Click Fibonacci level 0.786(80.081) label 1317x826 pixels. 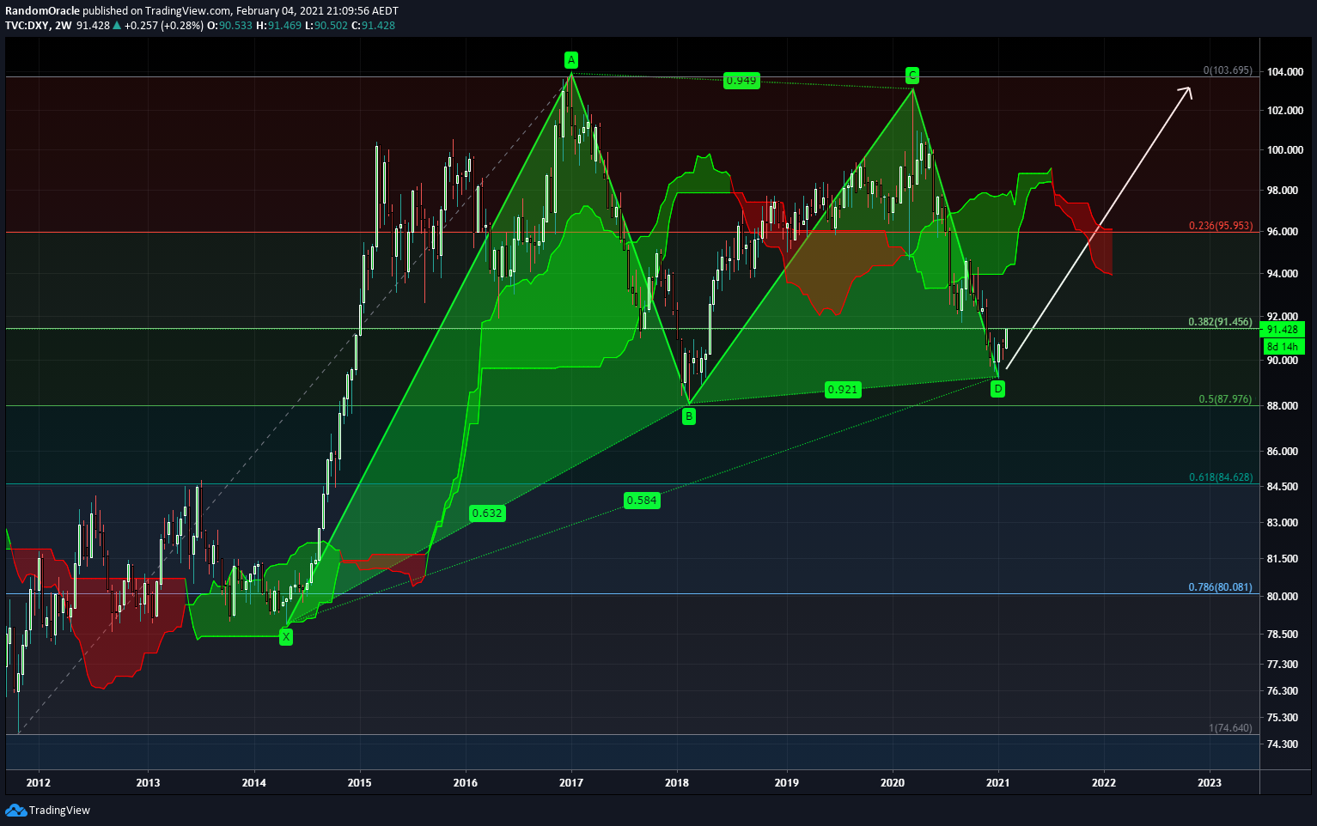(x=1220, y=587)
